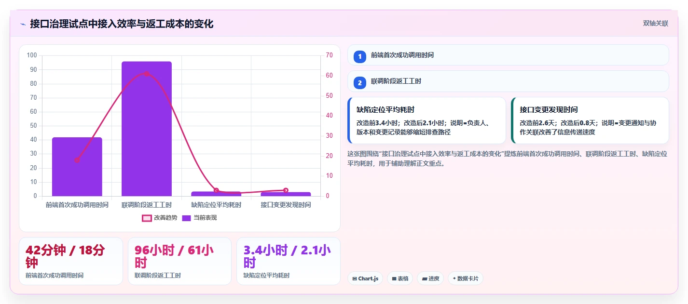The height and width of the screenshot is (304, 688).
Task: Click the left axis value 100
Action: coord(32,55)
